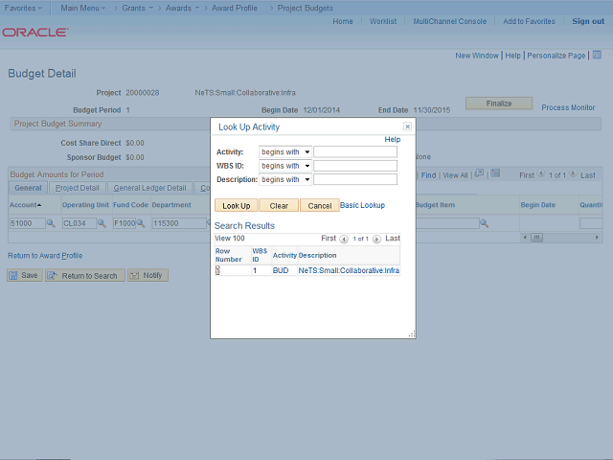The height and width of the screenshot is (460, 613).
Task: Open the Activity operator dropdown
Action: click(285, 151)
